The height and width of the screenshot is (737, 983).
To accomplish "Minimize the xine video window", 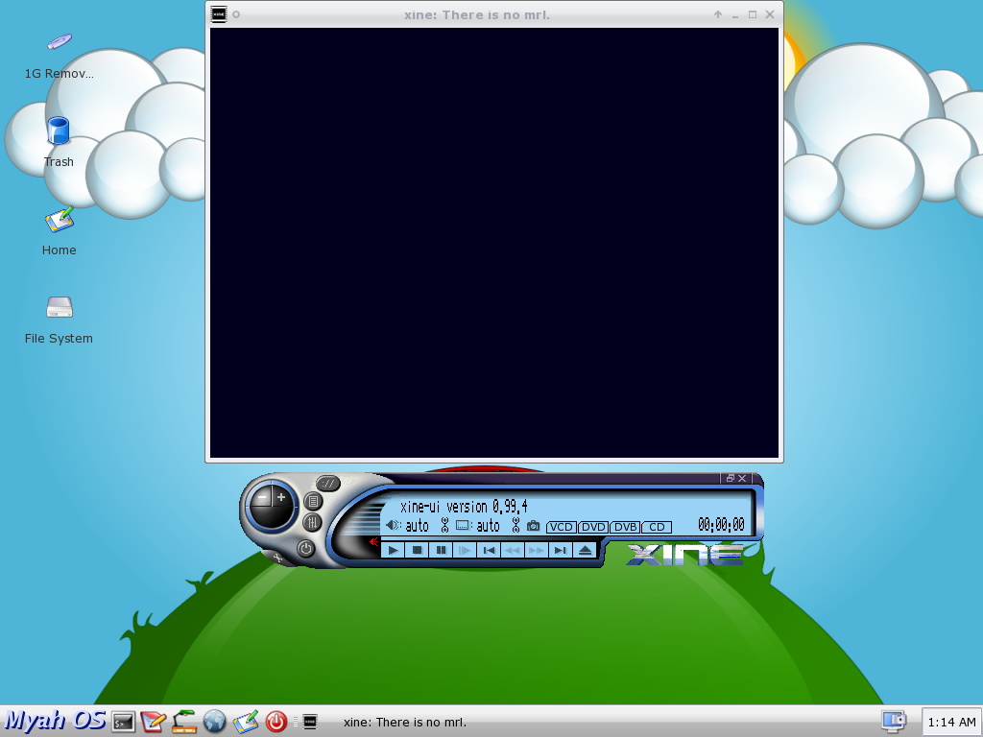I will pos(735,15).
